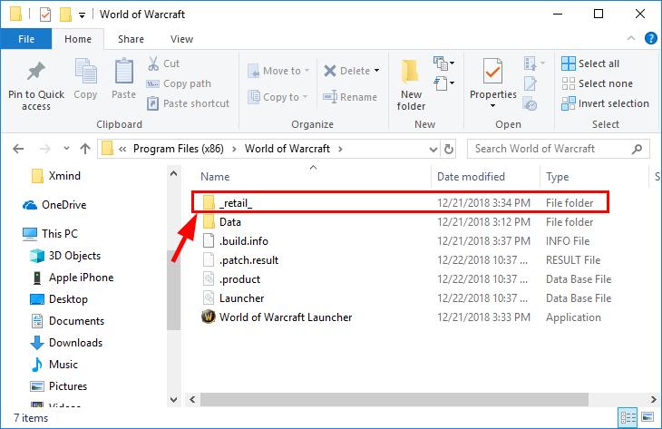This screenshot has height=429, width=662.
Task: Refresh the folder view
Action: (x=448, y=149)
